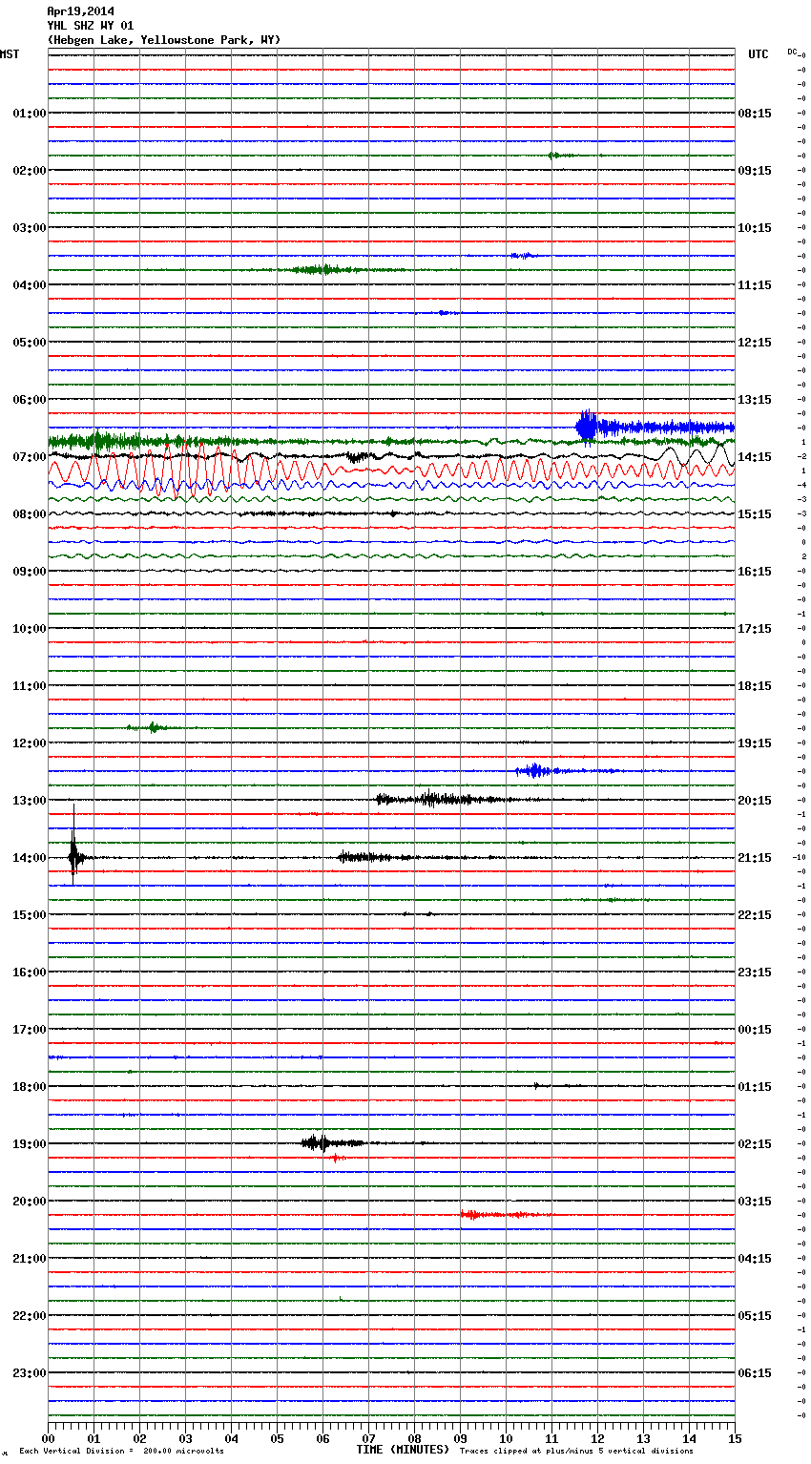This screenshot has width=811, height=1464.
Task: Select the 13:00 MST time label
Action: pyautogui.click(x=29, y=801)
